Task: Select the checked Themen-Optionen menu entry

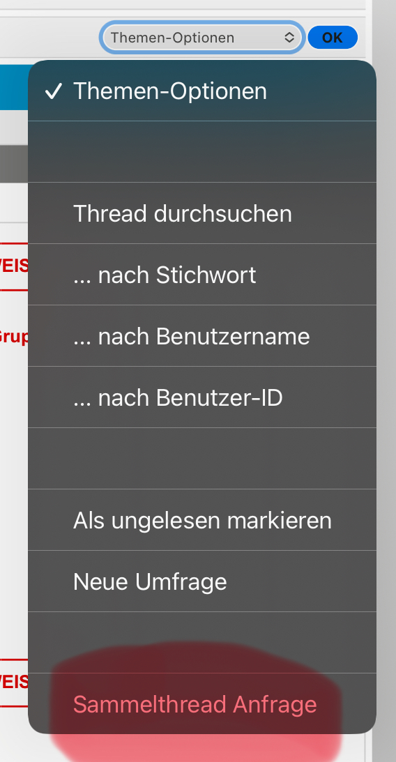Action: point(202,91)
